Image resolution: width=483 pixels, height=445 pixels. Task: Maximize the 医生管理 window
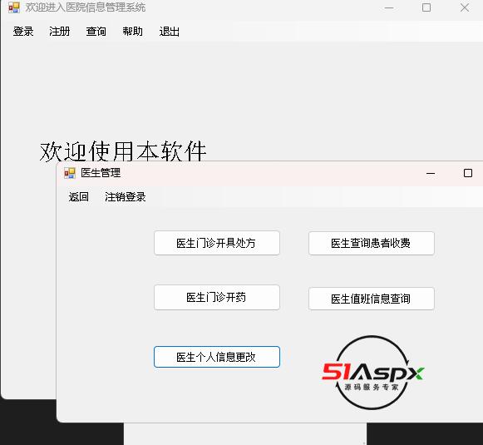468,173
